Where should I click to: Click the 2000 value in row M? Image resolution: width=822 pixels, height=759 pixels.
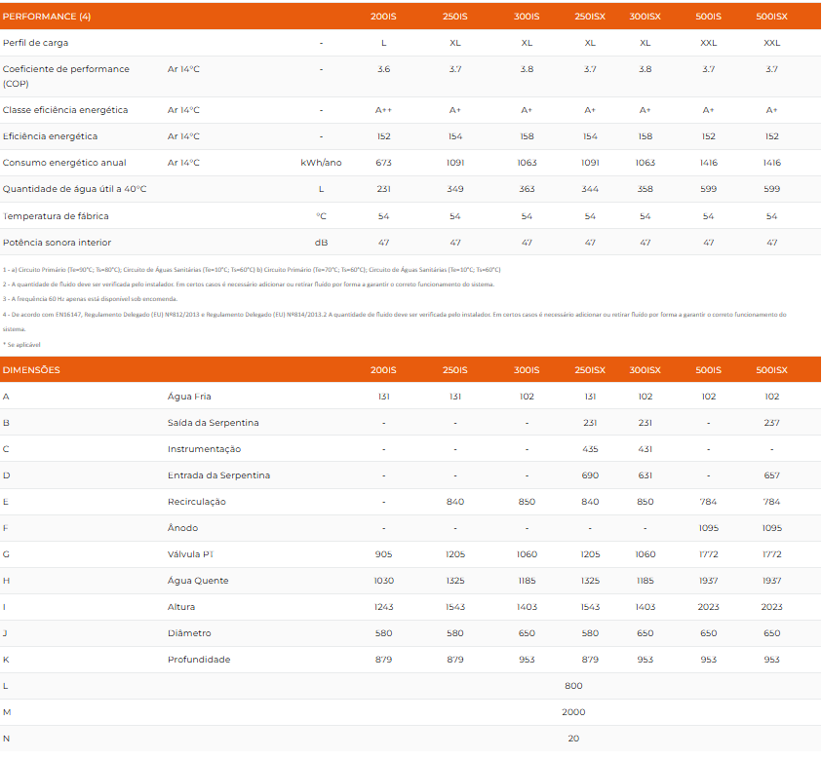[573, 712]
